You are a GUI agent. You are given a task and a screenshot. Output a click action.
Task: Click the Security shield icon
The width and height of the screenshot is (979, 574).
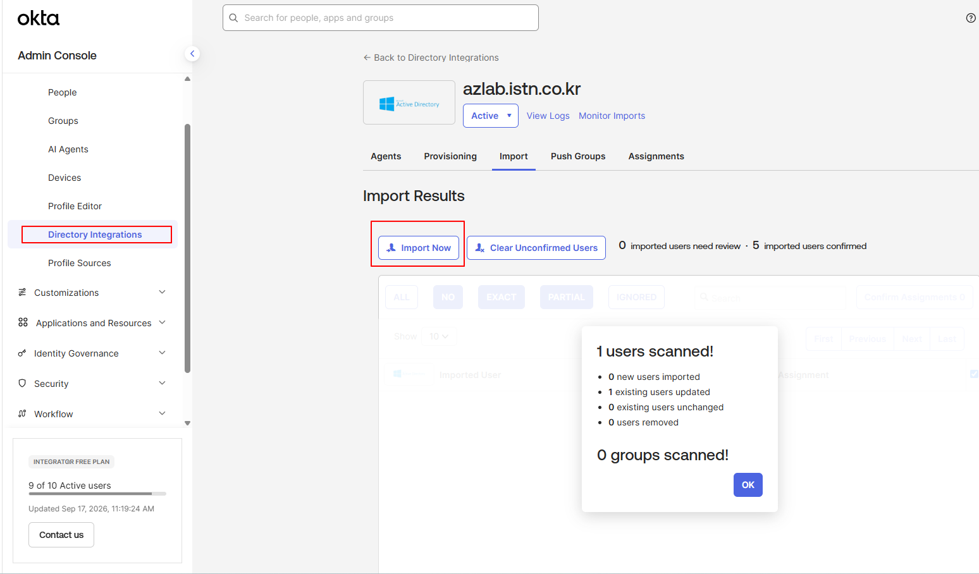(22, 383)
